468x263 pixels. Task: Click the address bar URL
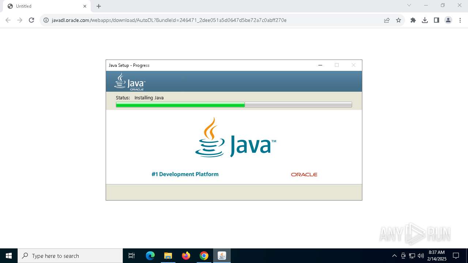169,20
